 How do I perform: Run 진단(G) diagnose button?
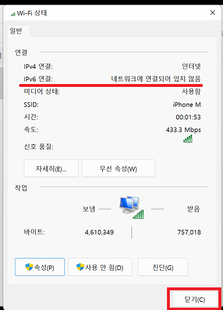coord(163,267)
